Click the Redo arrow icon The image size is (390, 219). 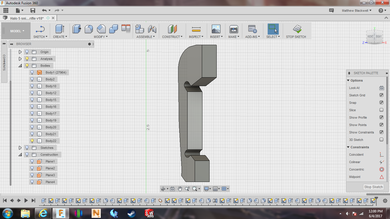(57, 11)
